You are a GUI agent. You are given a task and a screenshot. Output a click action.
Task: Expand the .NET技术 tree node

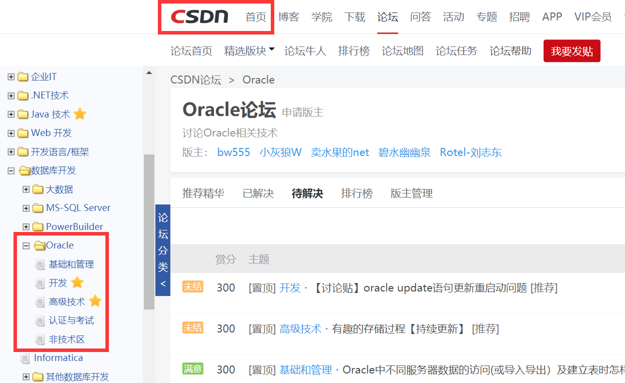11,95
